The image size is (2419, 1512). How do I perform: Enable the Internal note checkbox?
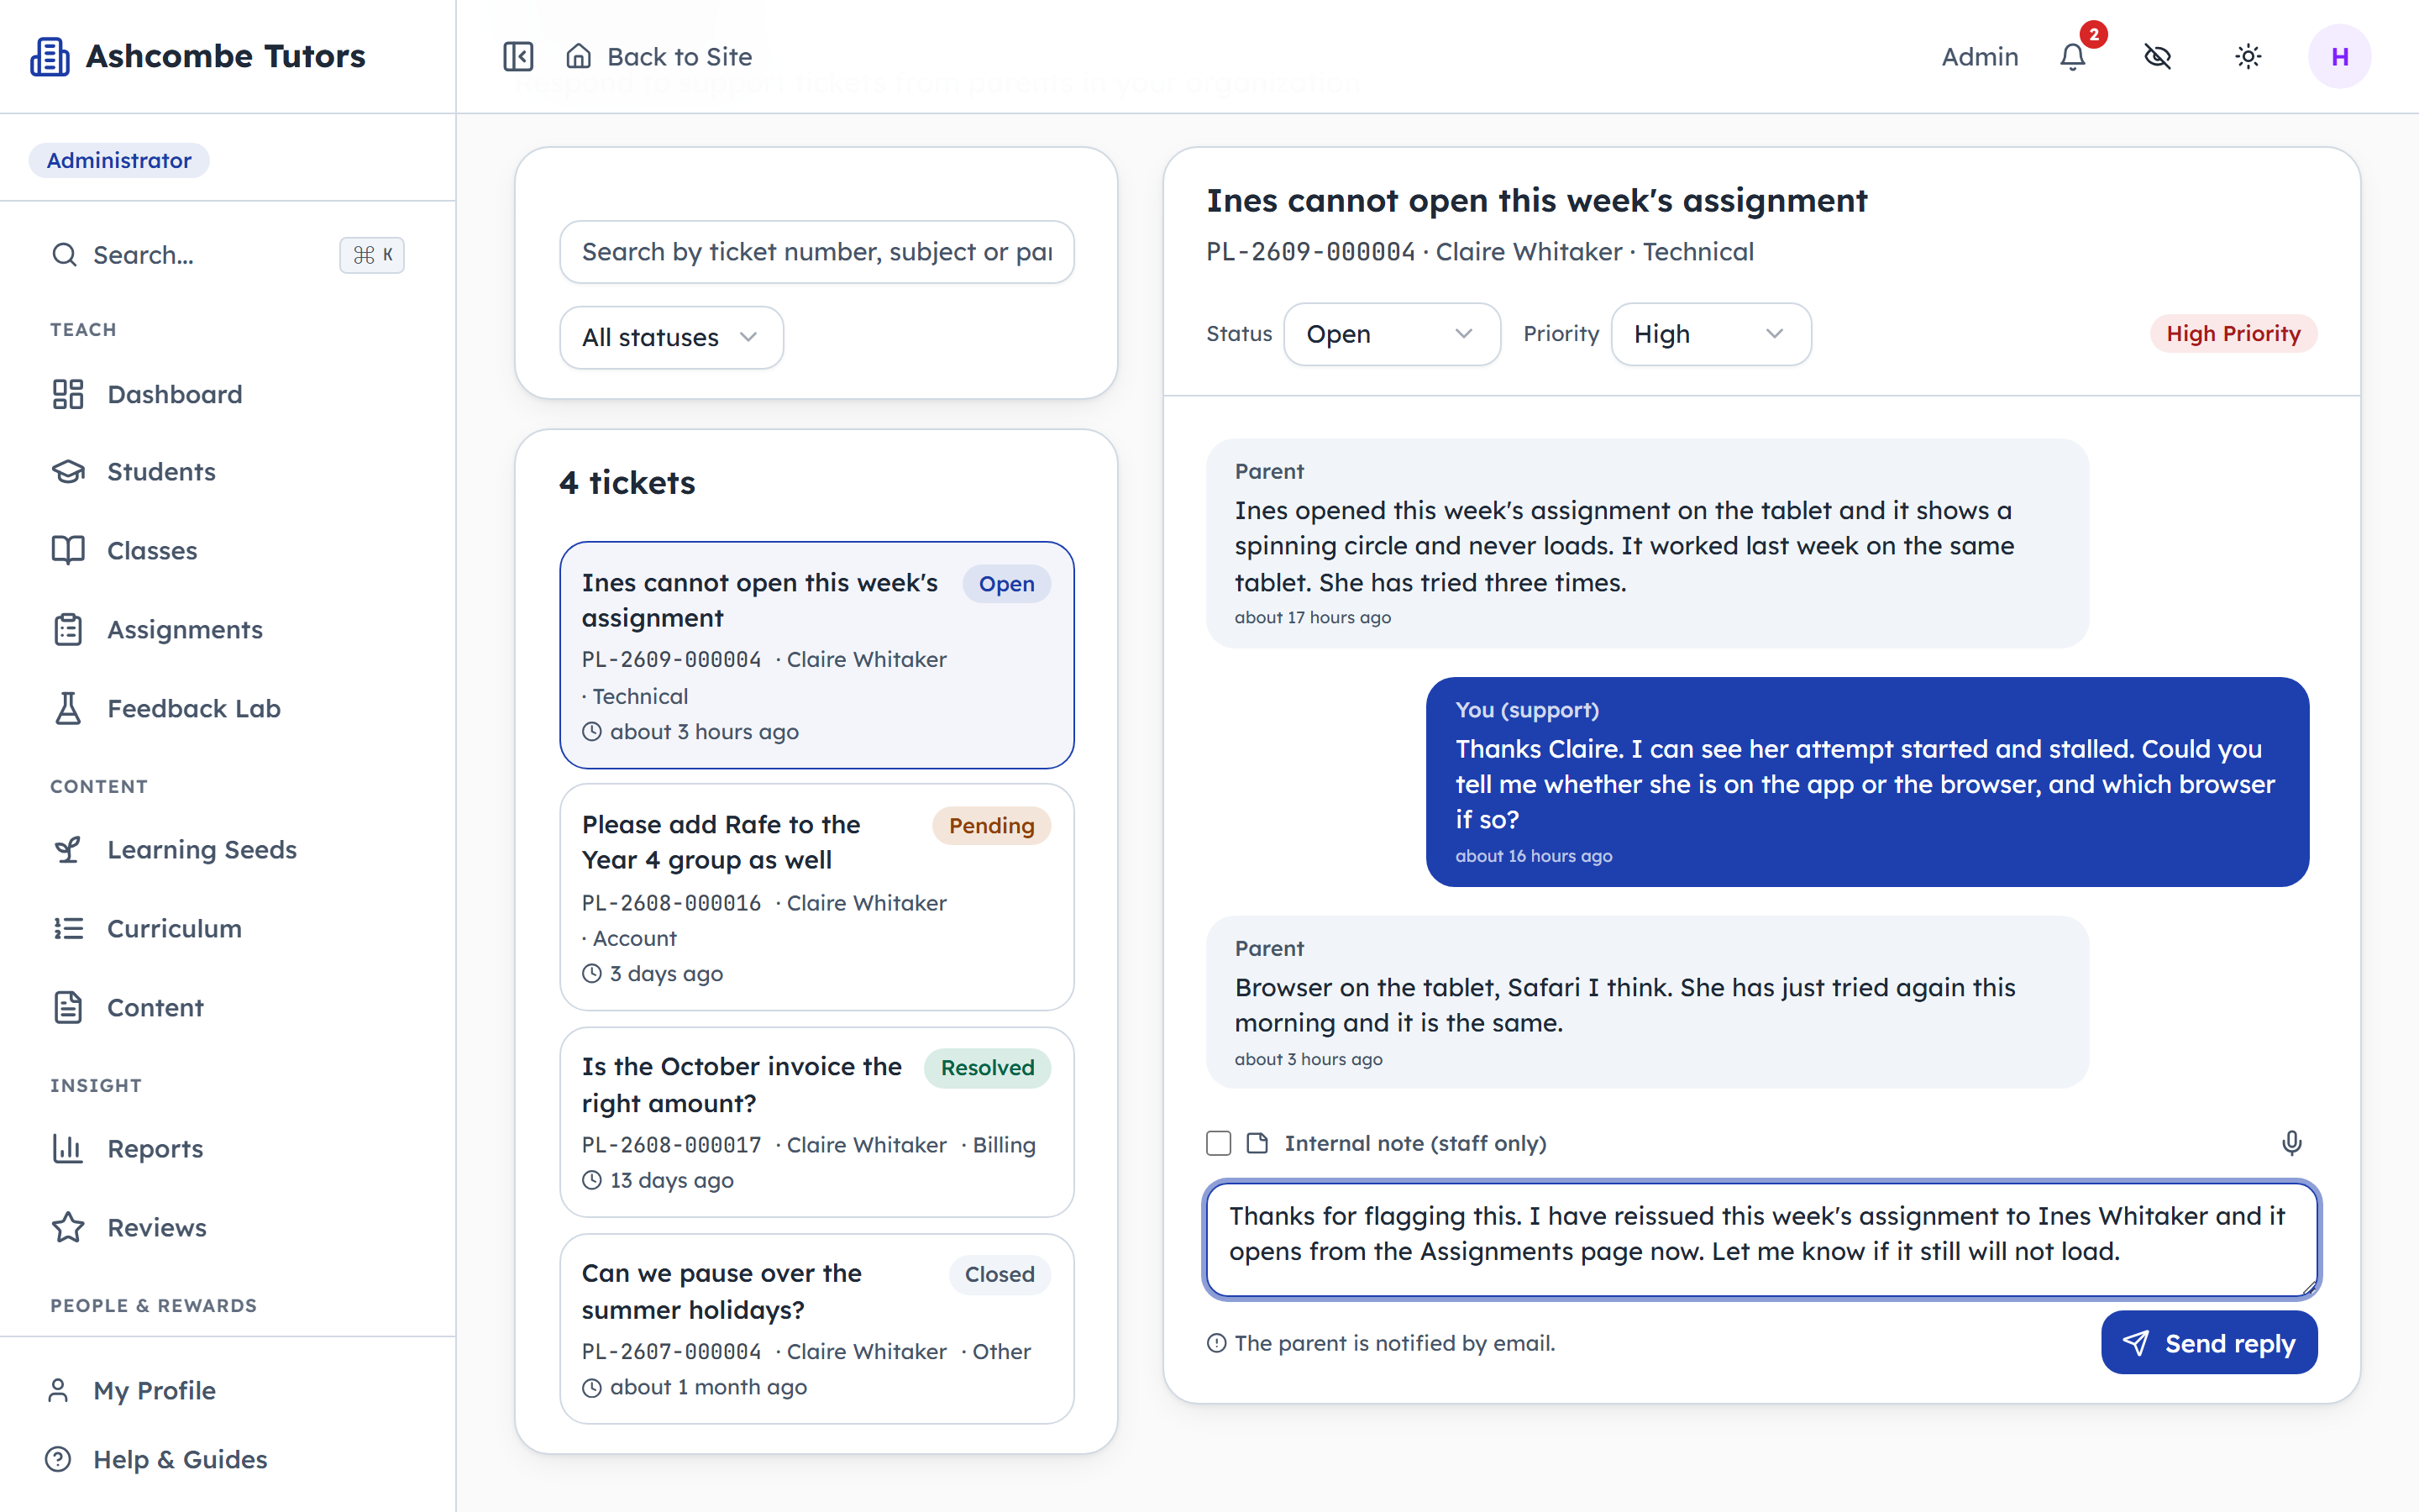click(1219, 1143)
